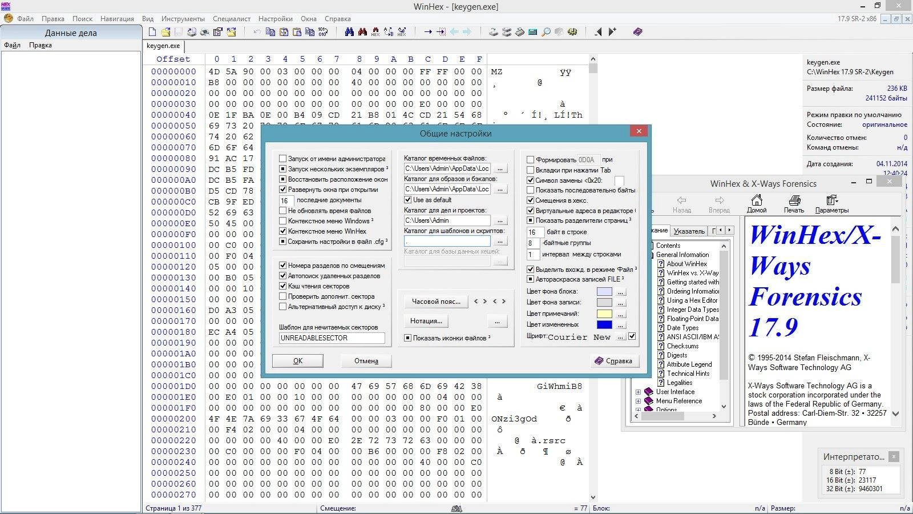This screenshot has height=514, width=913.
Task: Click the Отмена button
Action: point(366,361)
